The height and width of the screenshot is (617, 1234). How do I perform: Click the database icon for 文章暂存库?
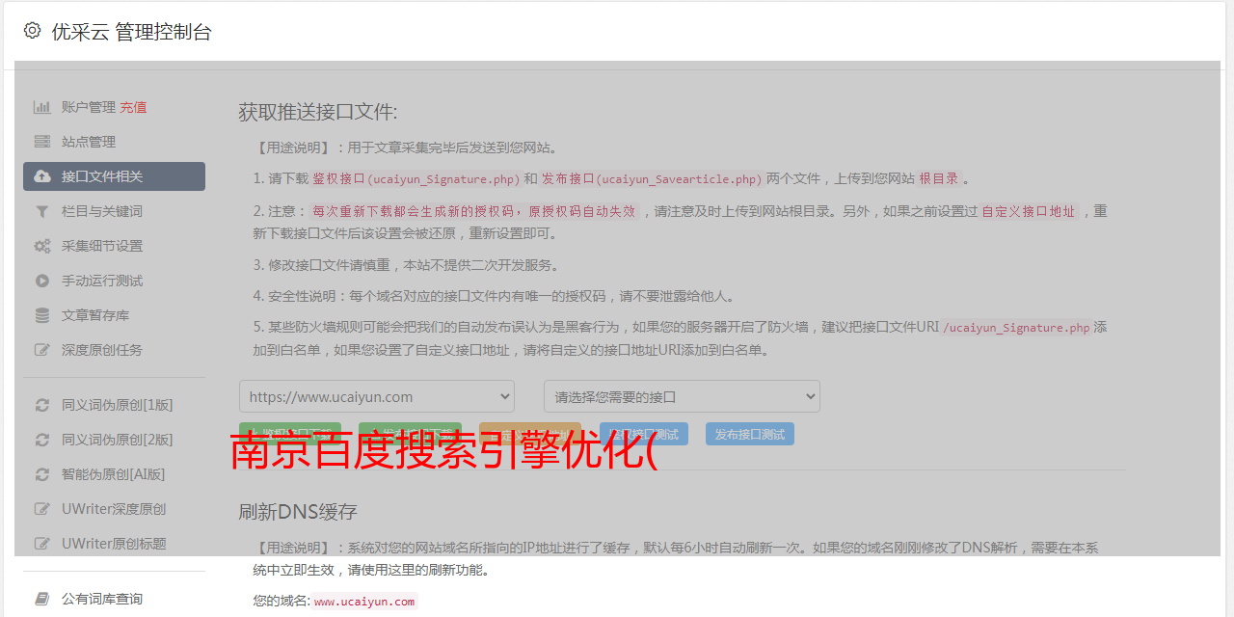[42, 315]
